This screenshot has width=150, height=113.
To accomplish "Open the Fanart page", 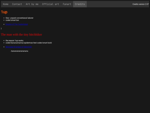I will click(67, 4).
